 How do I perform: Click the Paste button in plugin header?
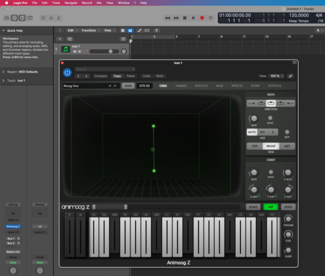[x=130, y=76]
